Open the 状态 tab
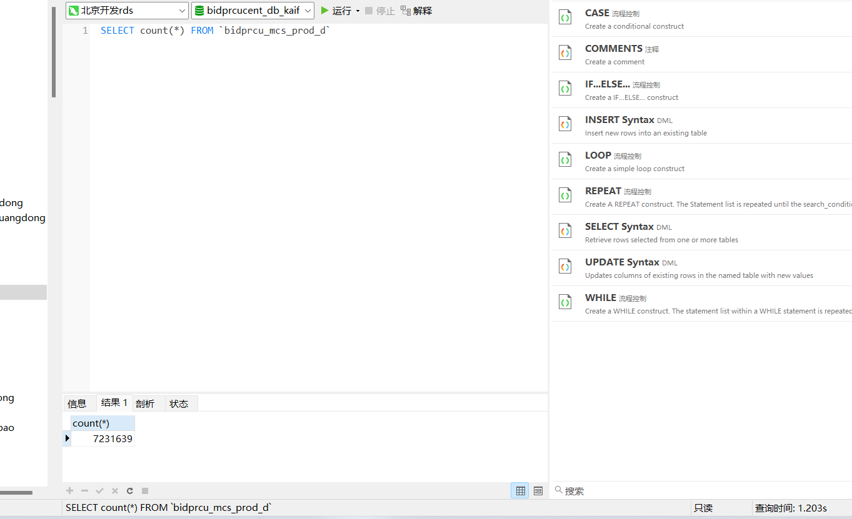 click(x=179, y=403)
